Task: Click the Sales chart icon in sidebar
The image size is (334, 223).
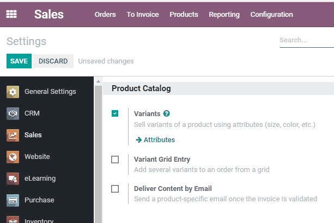Action: pos(13,135)
